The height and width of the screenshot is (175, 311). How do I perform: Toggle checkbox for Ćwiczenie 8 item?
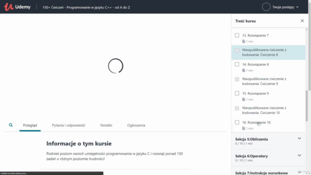click(x=237, y=50)
